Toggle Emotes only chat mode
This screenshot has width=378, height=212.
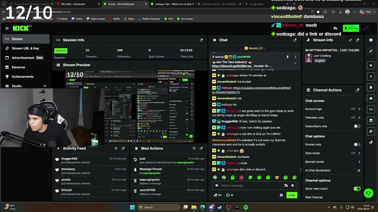click(357, 145)
